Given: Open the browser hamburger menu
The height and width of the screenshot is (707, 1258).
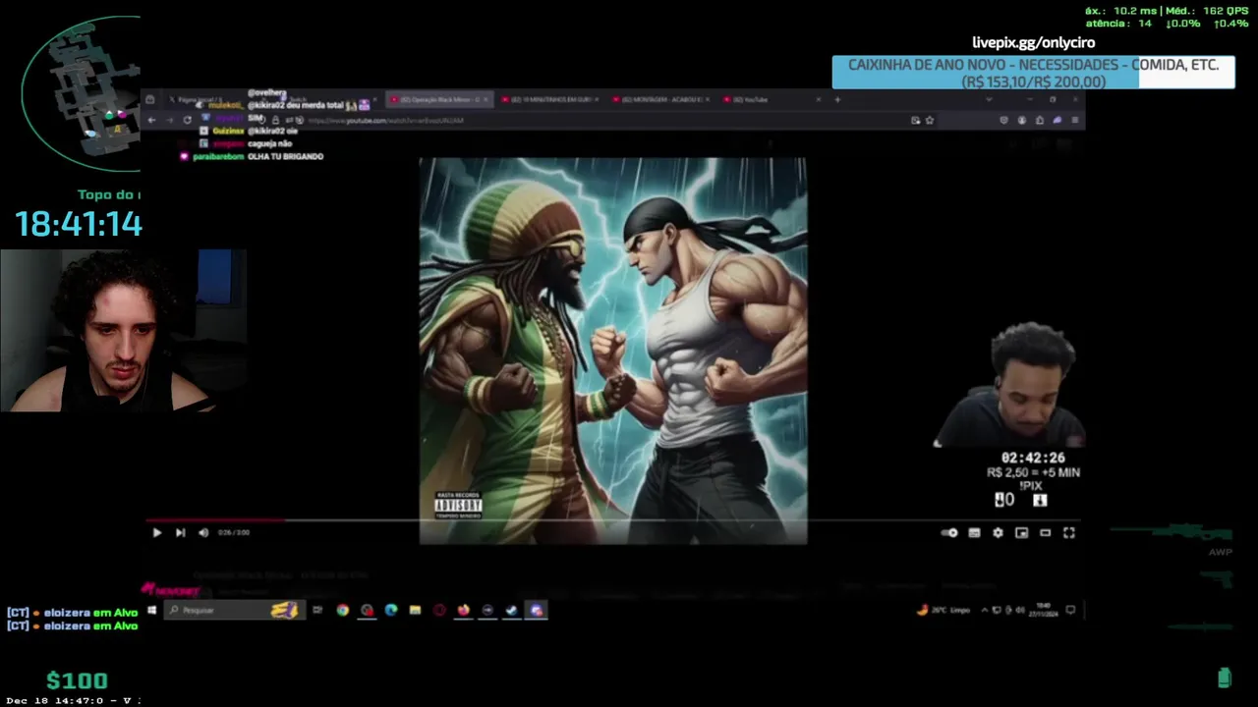Looking at the screenshot, I should 1074,120.
